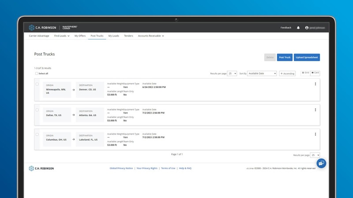Open Tenders tab

[128, 36]
